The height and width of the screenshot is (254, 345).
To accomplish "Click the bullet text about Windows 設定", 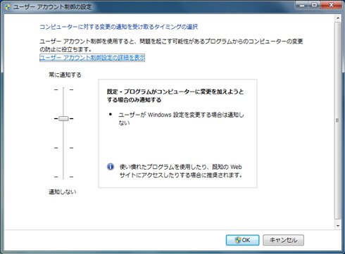I will [x=181, y=119].
